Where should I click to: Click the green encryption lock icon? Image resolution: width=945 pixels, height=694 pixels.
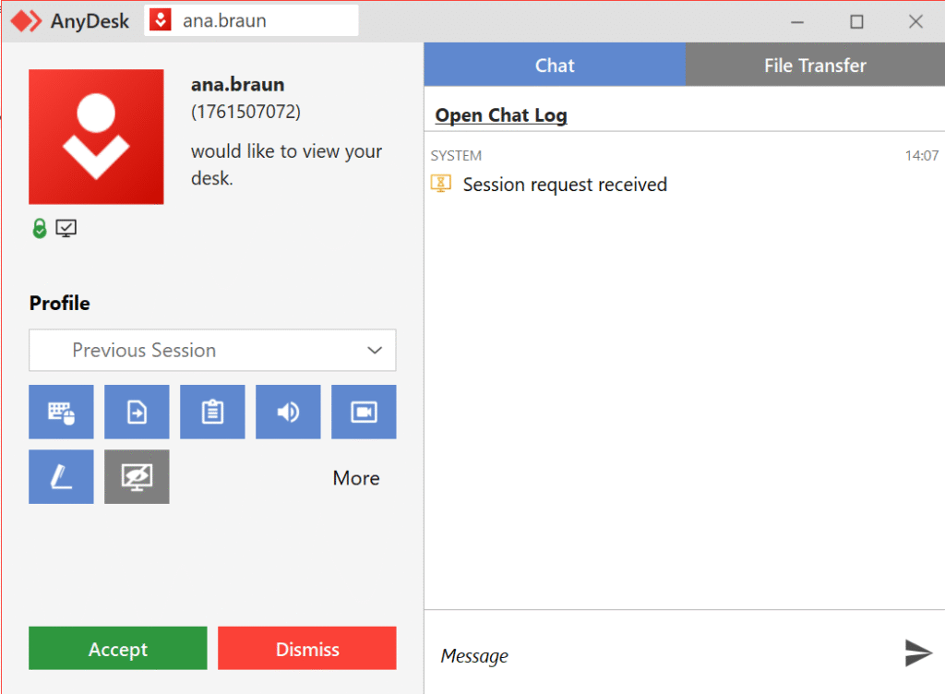[x=39, y=228]
